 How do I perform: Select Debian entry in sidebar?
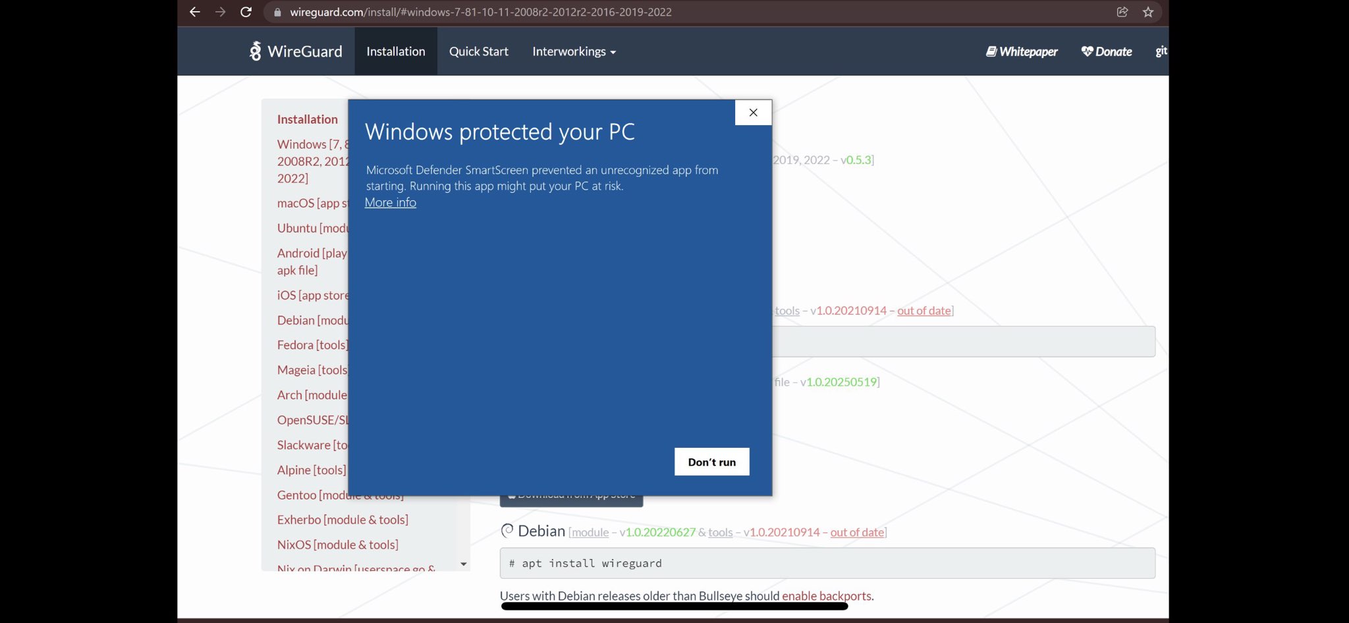point(313,320)
